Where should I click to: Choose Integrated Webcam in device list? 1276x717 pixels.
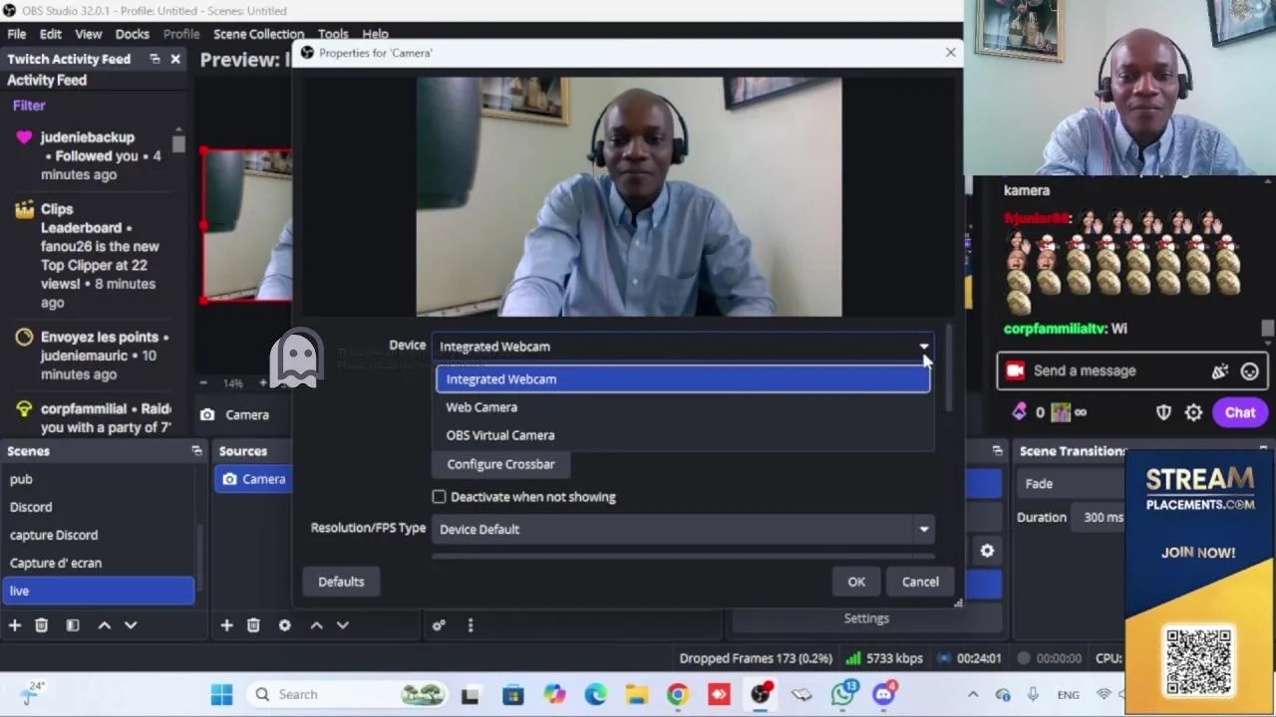[683, 379]
